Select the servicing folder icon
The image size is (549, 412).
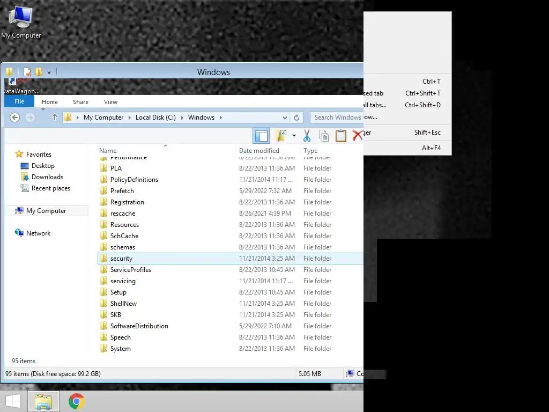[103, 281]
